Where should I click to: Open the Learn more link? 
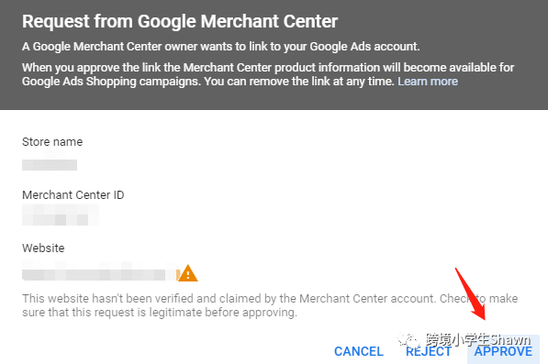click(428, 82)
